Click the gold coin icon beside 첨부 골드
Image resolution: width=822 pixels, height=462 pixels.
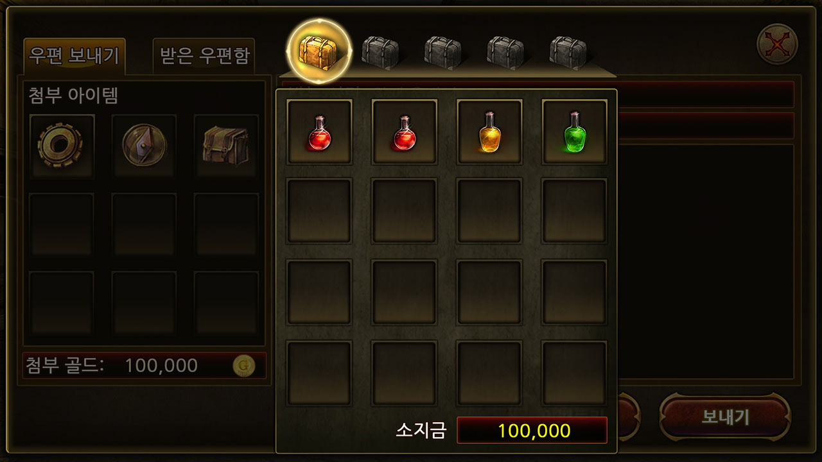(244, 366)
